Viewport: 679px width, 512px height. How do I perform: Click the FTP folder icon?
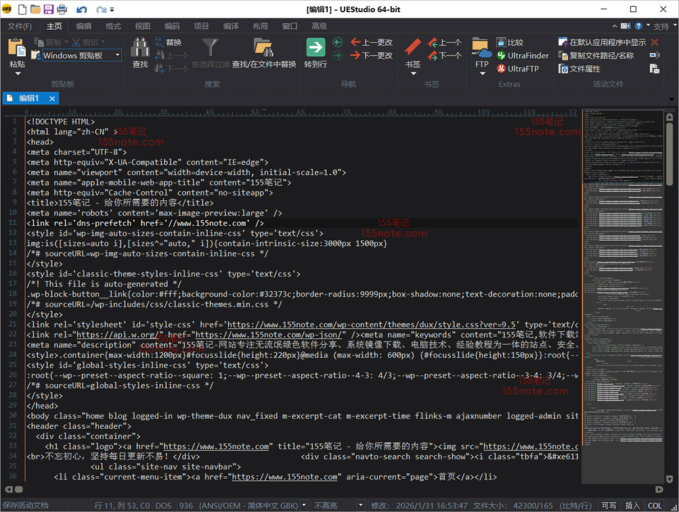tap(481, 48)
